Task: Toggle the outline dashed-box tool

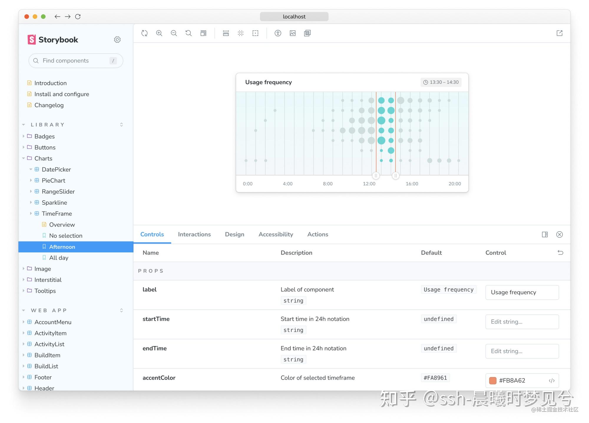Action: pos(255,33)
